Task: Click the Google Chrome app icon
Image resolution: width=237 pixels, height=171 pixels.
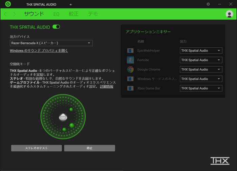Action: [x=130, y=69]
